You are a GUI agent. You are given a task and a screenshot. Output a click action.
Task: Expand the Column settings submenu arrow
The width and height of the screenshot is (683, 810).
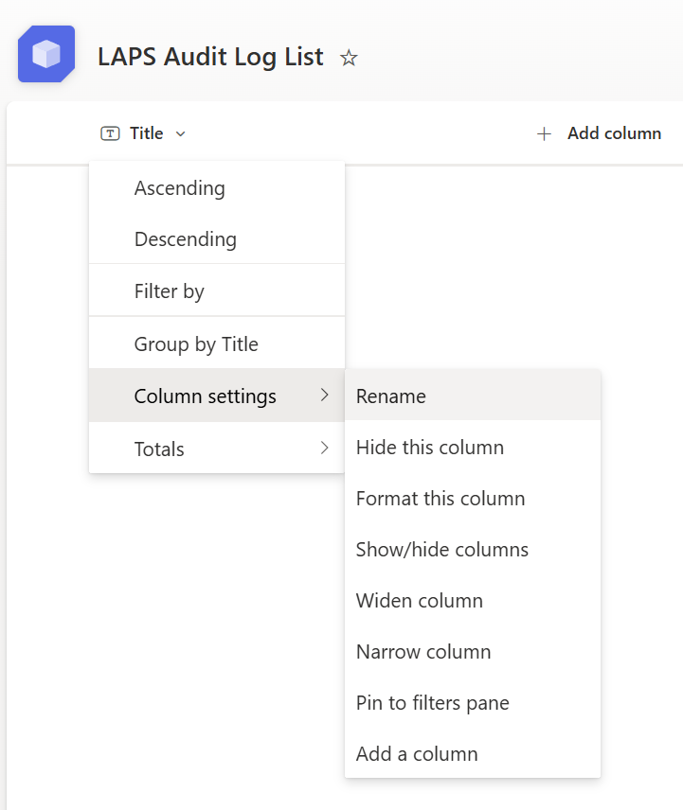(x=325, y=396)
